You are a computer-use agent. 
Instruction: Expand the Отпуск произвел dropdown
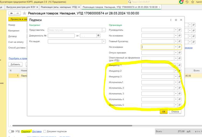(176, 53)
